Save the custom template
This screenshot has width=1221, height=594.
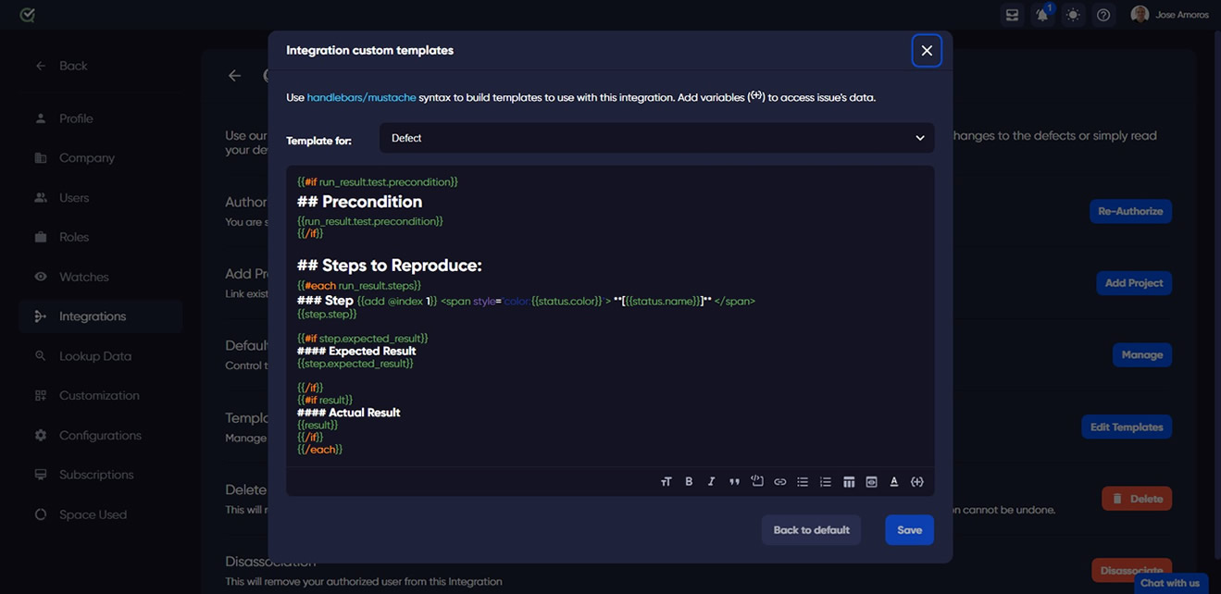[x=909, y=530]
